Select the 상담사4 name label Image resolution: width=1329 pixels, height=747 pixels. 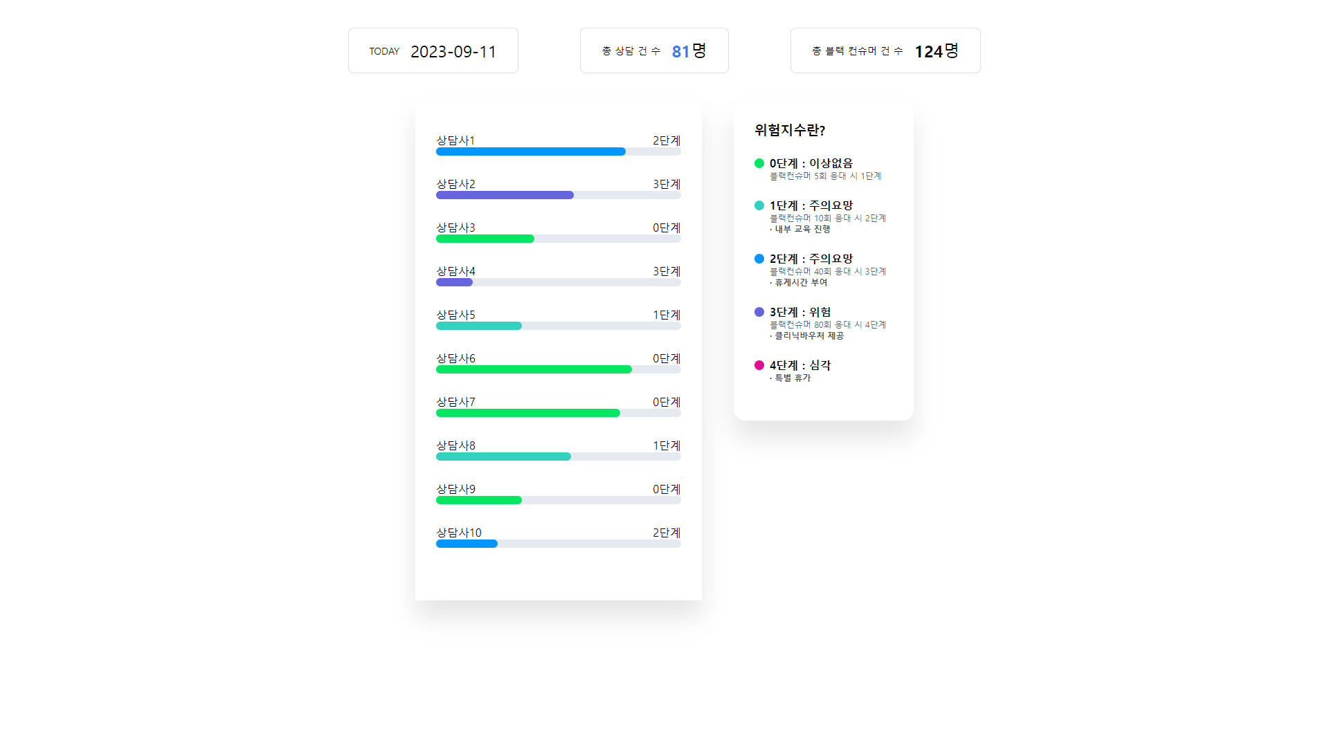coord(455,271)
